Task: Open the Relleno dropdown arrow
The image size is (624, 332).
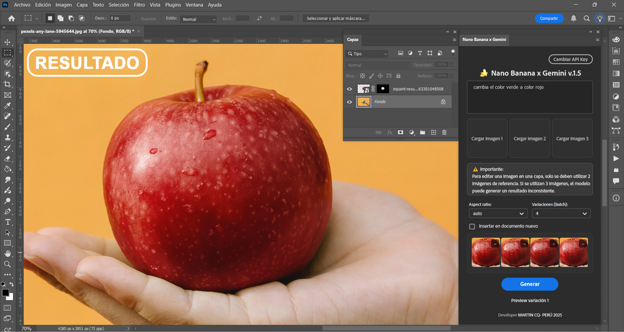Action: point(451,76)
